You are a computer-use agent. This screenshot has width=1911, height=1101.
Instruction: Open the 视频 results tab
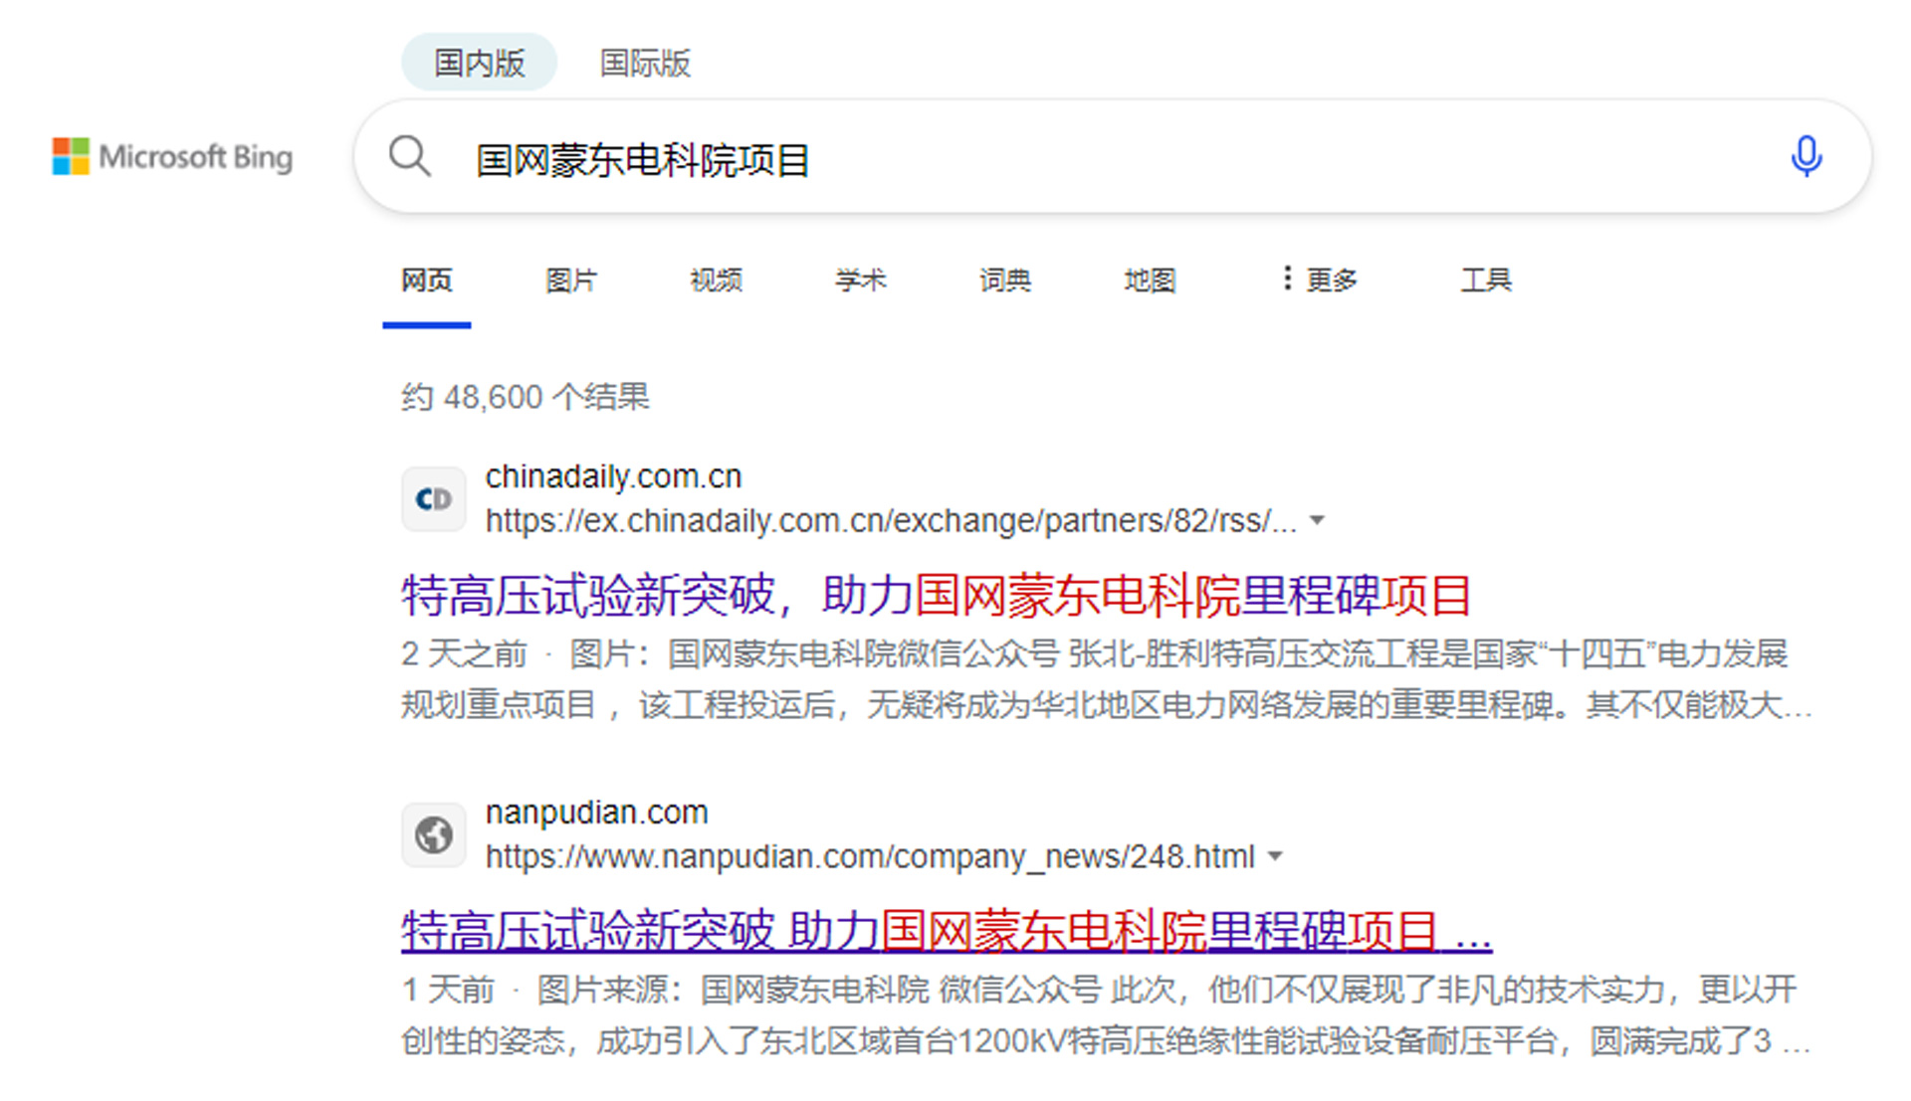(716, 280)
